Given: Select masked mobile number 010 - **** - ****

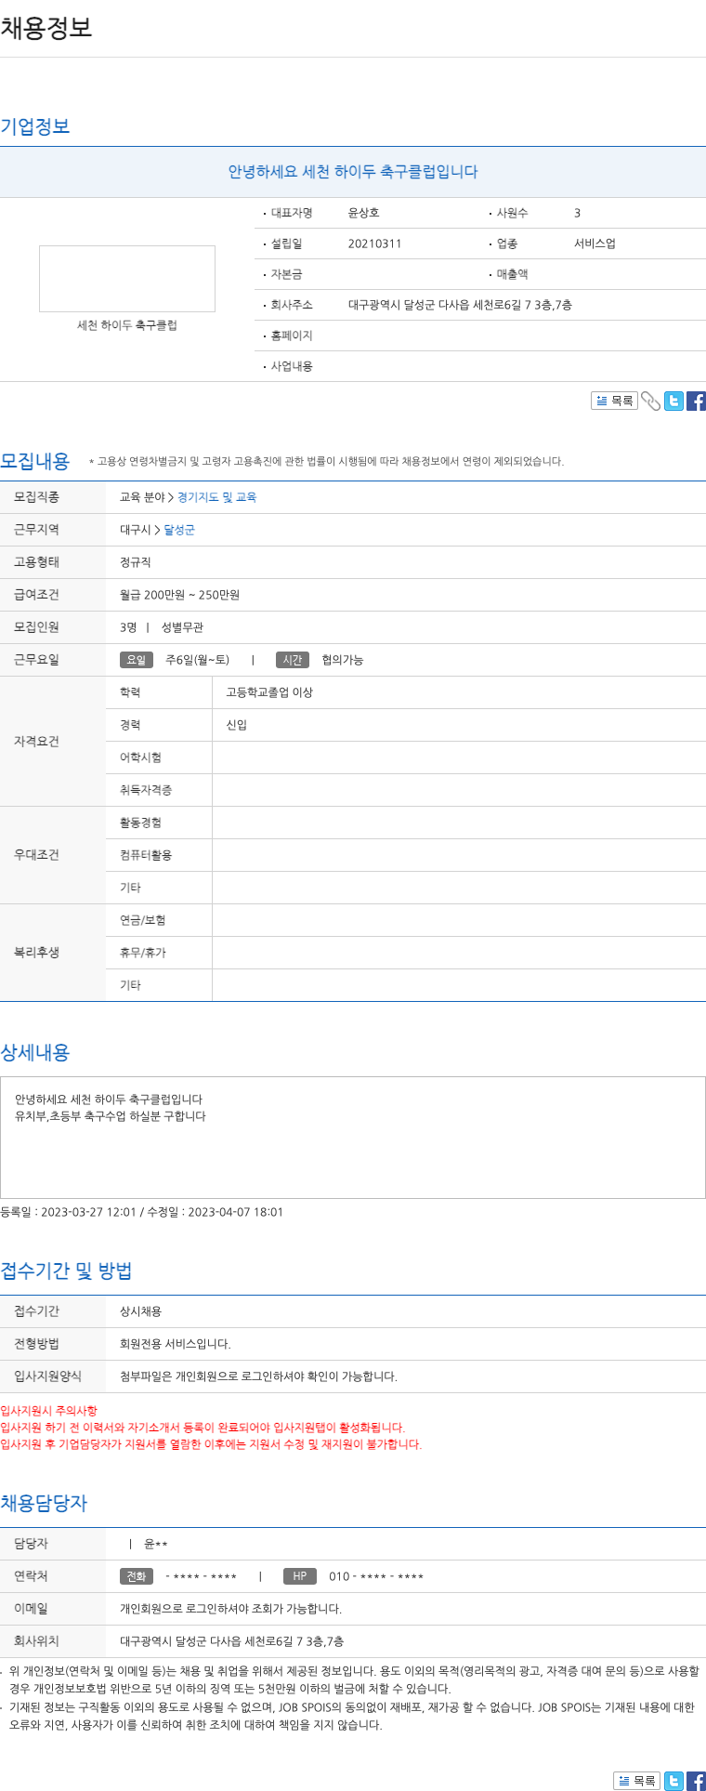Looking at the screenshot, I should click(376, 1576).
